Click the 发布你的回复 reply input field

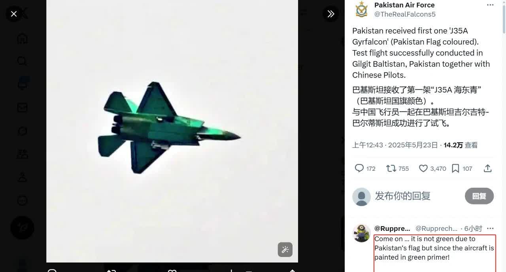(x=402, y=196)
